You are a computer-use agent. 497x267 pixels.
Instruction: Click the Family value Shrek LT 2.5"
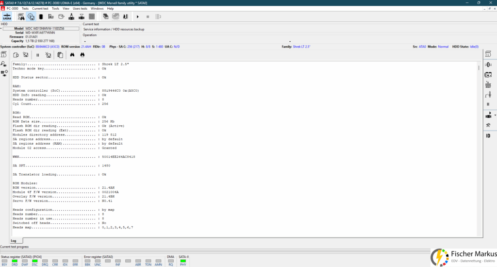pyautogui.click(x=301, y=47)
